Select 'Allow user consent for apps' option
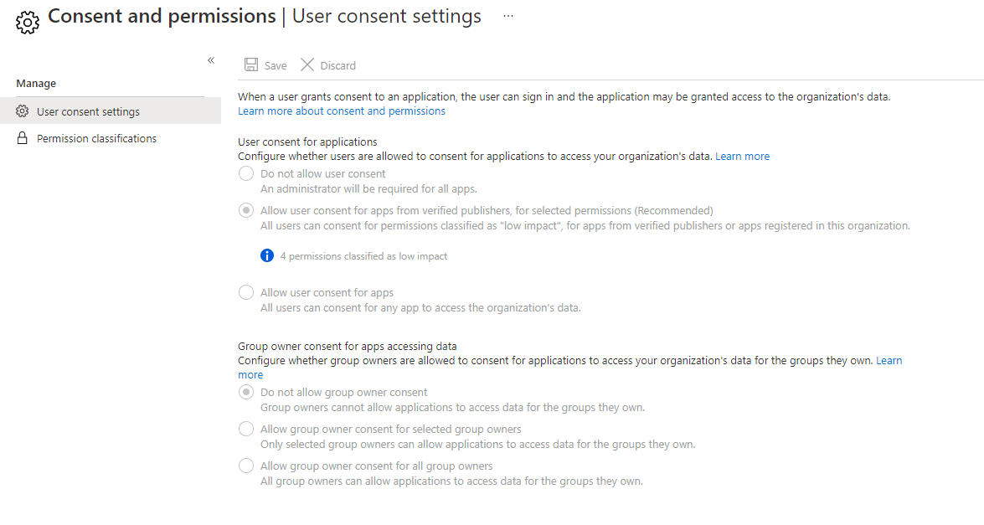Viewport: 984px width, 525px height. tap(245, 291)
